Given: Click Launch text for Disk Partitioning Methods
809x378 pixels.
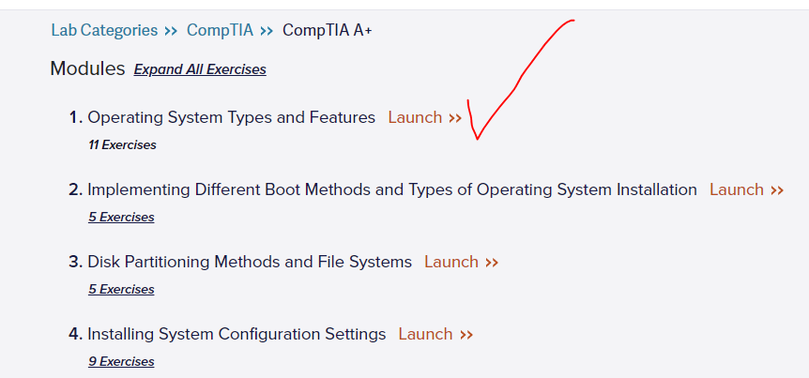Looking at the screenshot, I should pyautogui.click(x=451, y=262).
